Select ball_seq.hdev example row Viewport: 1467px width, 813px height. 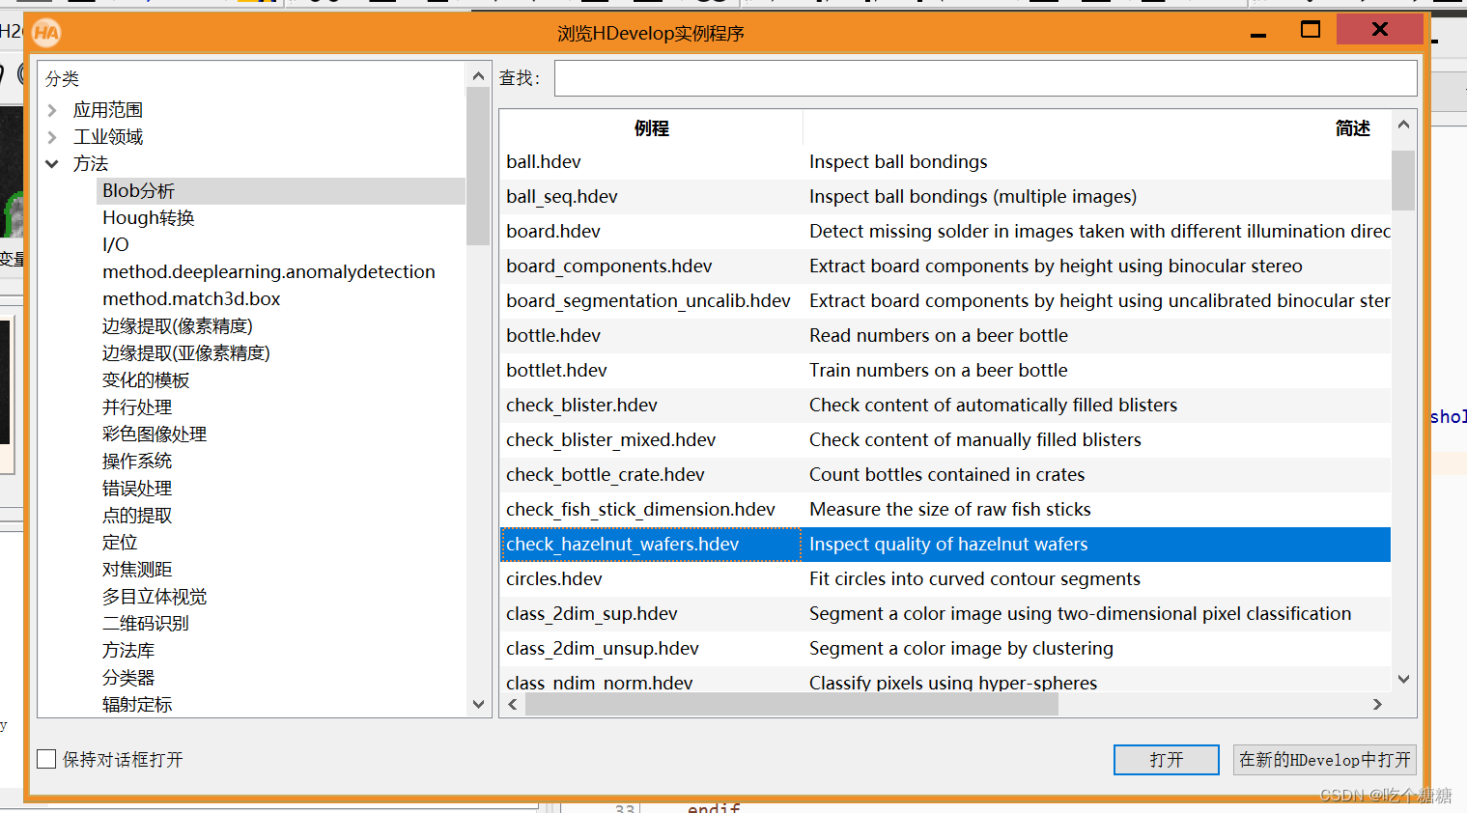click(945, 197)
